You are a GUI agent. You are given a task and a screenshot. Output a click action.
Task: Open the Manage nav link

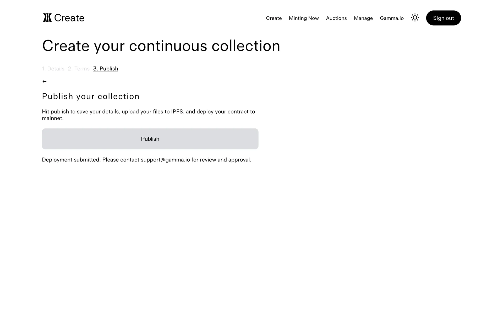(x=363, y=18)
